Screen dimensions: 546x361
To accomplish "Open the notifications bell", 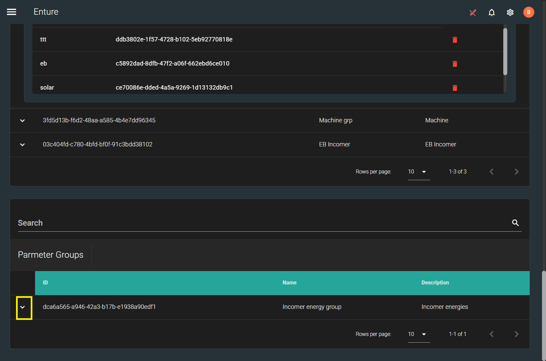I will click(492, 13).
